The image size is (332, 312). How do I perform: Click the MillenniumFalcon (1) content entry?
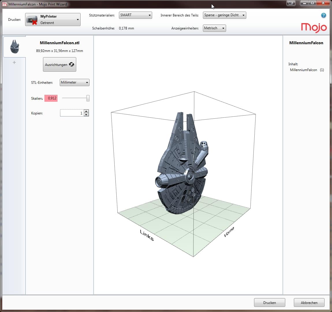pos(307,70)
